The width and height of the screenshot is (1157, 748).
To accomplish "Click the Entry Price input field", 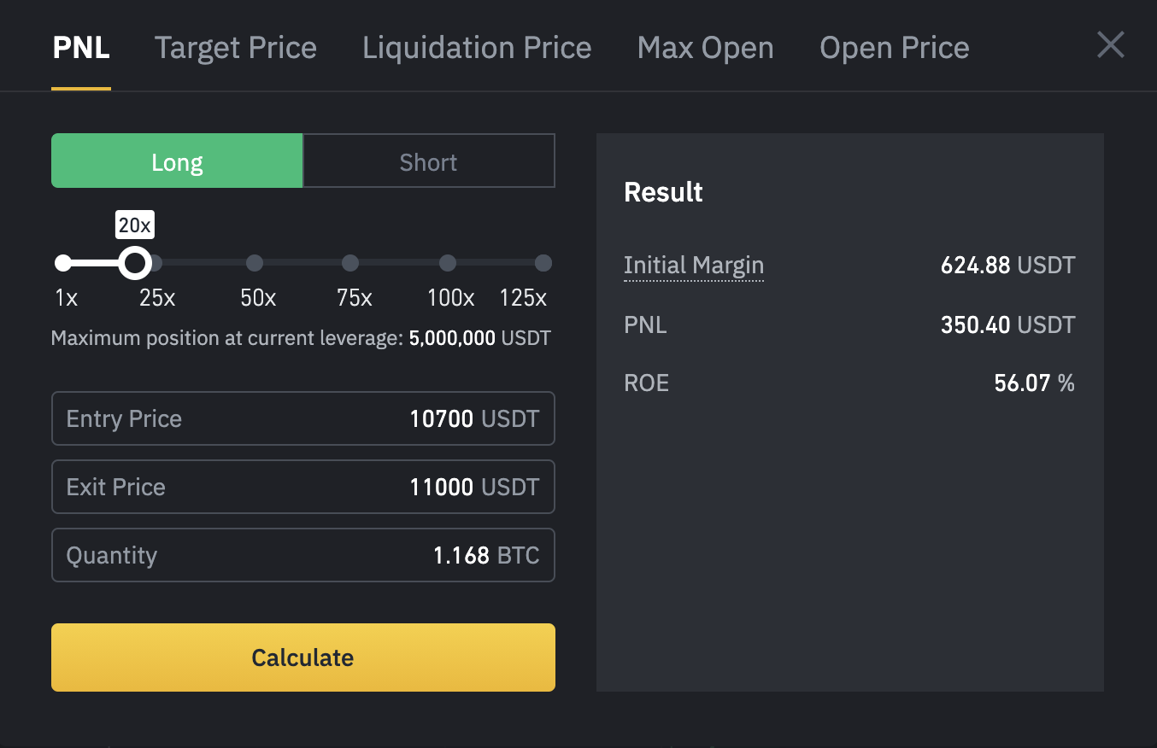I will click(x=302, y=418).
